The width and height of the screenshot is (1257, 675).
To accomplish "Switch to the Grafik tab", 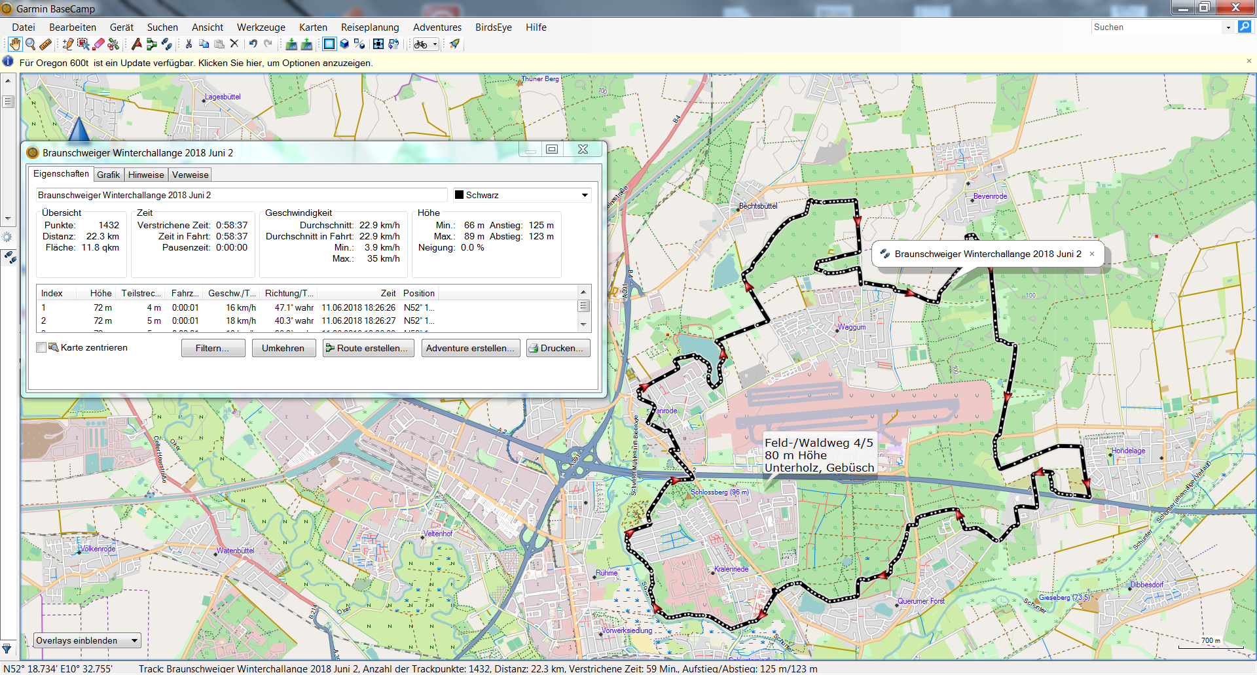I will pyautogui.click(x=109, y=175).
